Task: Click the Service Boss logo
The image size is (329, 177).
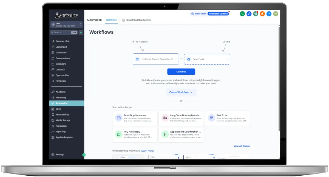Action: tap(67, 15)
